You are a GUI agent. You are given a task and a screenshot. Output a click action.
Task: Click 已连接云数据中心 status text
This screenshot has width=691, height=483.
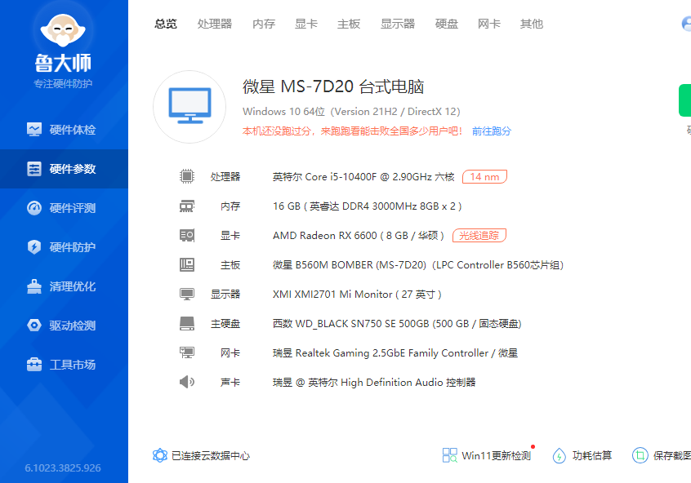210,456
